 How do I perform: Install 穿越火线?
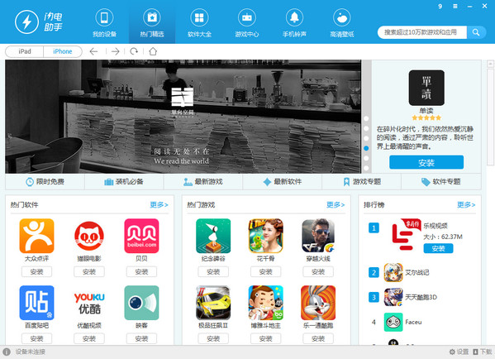click(x=318, y=272)
